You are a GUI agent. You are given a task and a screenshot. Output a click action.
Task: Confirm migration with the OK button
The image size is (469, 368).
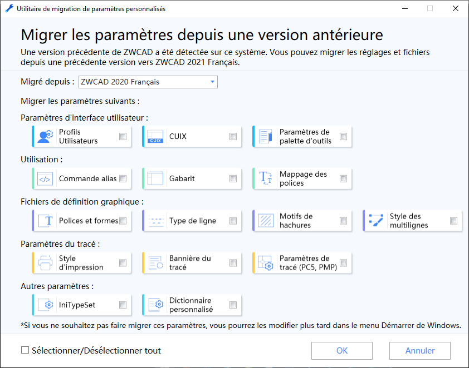(342, 351)
